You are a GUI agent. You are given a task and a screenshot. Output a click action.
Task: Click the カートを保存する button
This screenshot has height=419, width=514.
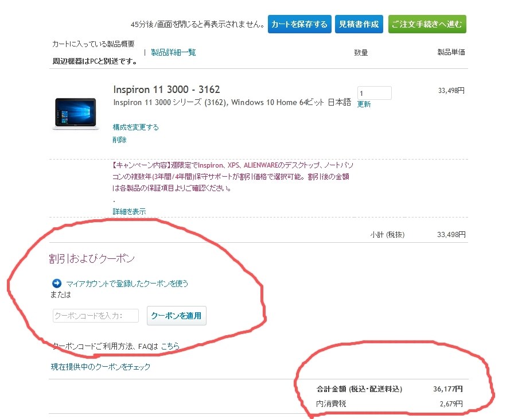pos(299,24)
